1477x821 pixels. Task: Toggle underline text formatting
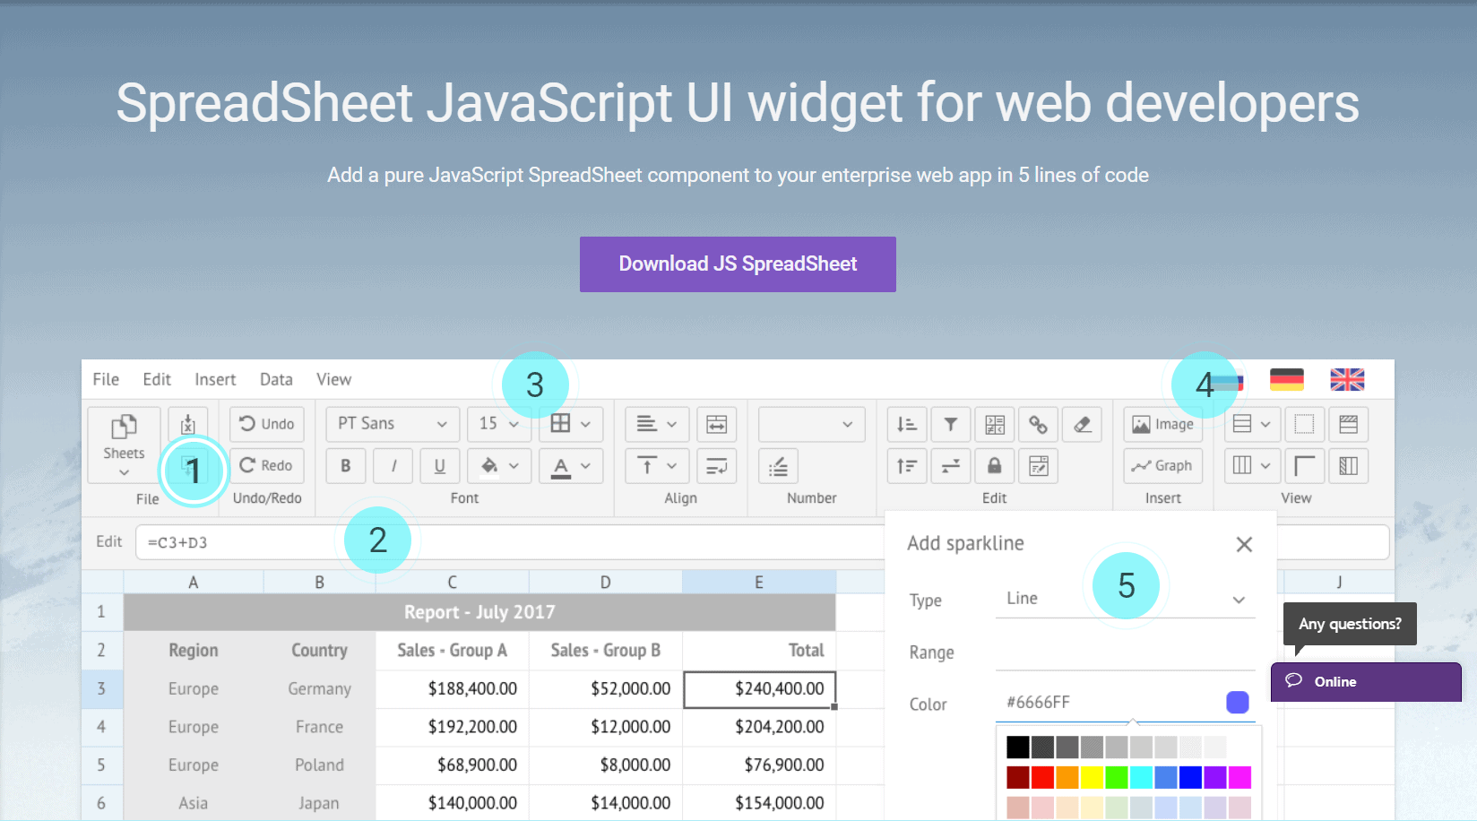[x=439, y=466]
